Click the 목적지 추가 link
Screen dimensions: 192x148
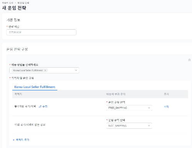[x=23, y=140]
